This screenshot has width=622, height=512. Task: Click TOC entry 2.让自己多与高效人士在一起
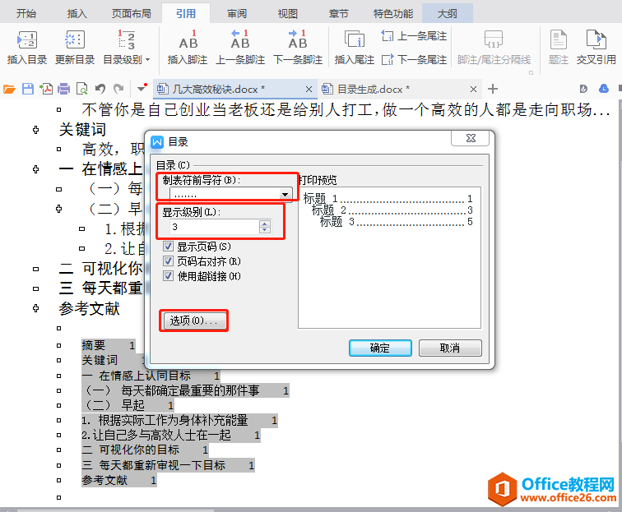point(171,435)
